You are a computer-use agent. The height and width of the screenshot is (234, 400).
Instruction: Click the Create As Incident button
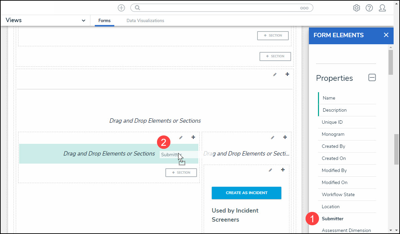tap(246, 193)
